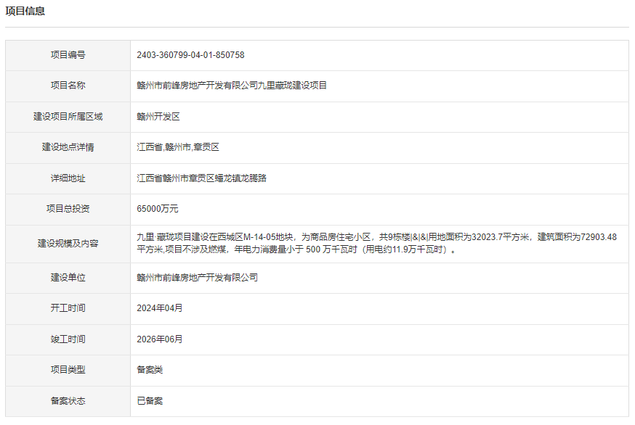
Task: Select the status value 已备案
Action: click(x=150, y=401)
